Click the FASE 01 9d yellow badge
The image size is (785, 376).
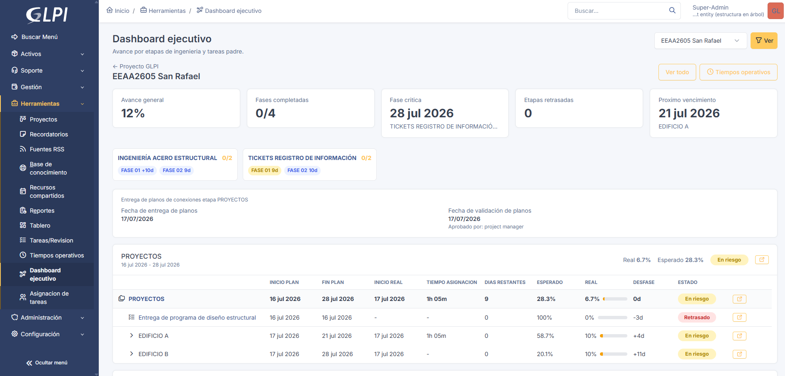[x=265, y=170]
